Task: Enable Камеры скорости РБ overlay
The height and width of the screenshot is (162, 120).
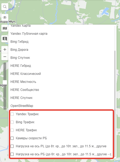Action: click(x=12, y=138)
